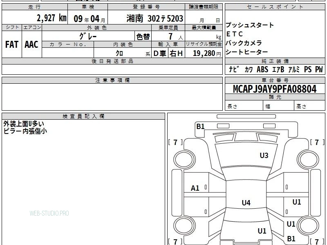Select exterior color value グレー
Screen dimensions: 327x245
coord(88,36)
